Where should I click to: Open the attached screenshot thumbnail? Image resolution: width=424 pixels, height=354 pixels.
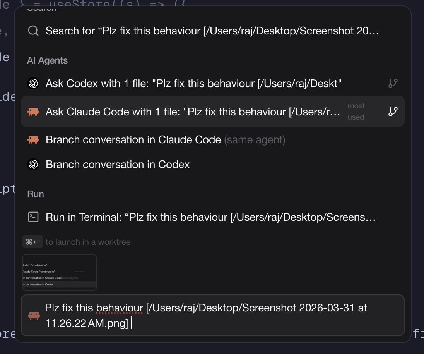coord(60,273)
